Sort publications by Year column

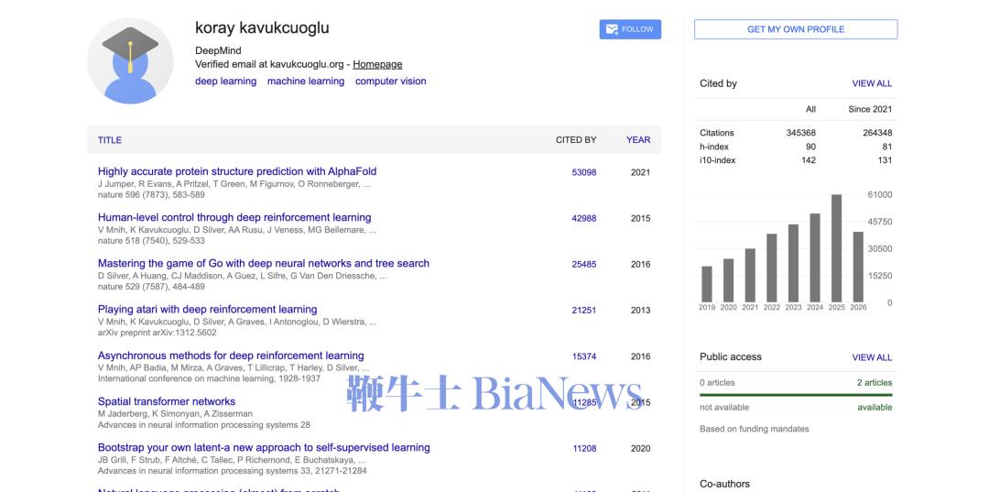click(x=638, y=140)
